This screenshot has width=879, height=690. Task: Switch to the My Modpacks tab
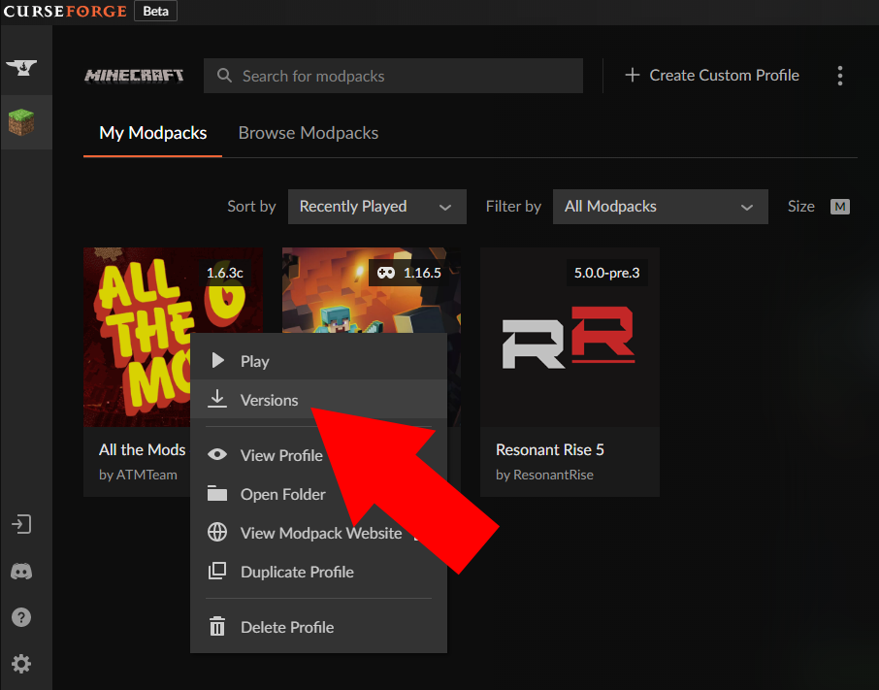152,133
